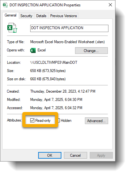Close the Properties dialog with X
Screen dimensions: 132x178
coord(110,5)
